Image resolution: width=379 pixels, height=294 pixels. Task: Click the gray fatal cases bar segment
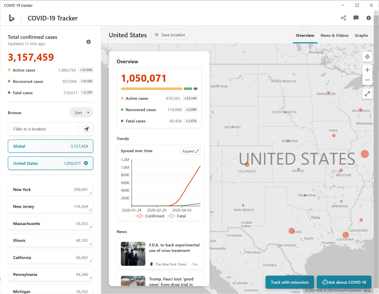coord(196,89)
